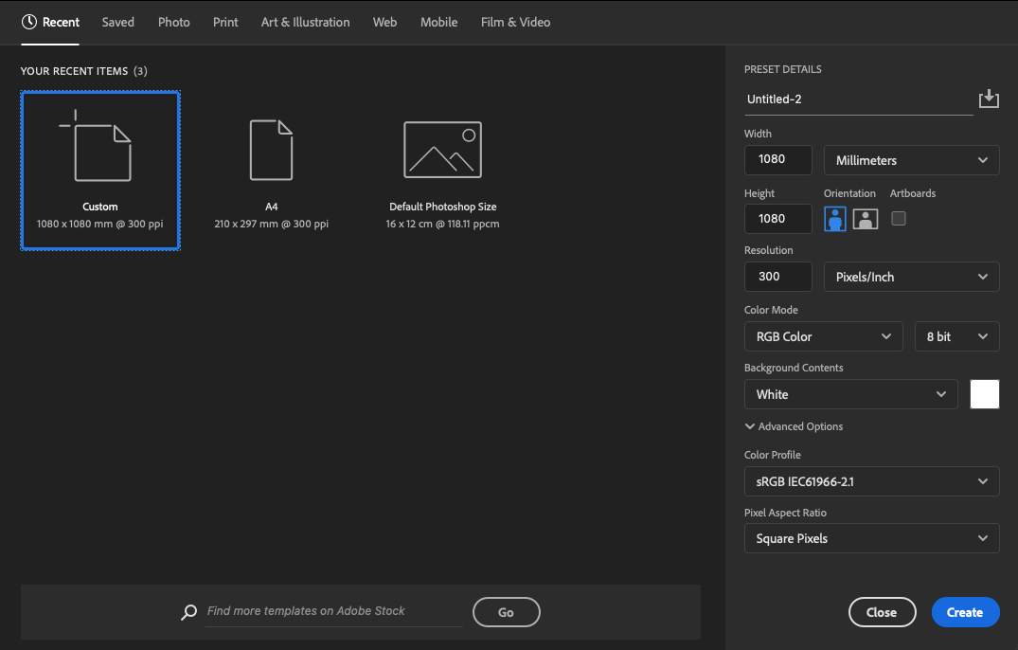This screenshot has height=650, width=1018.
Task: Select landscape orientation icon
Action: click(866, 219)
